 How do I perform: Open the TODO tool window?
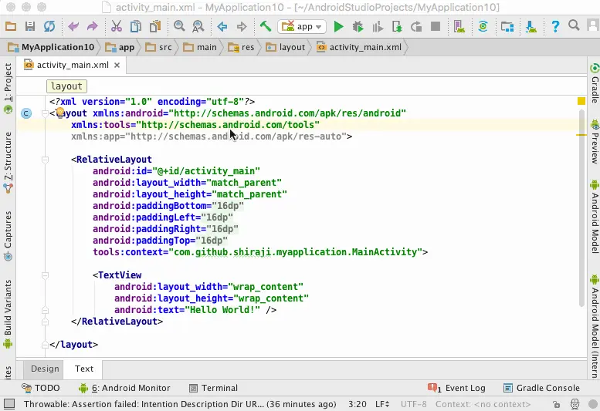point(41,388)
